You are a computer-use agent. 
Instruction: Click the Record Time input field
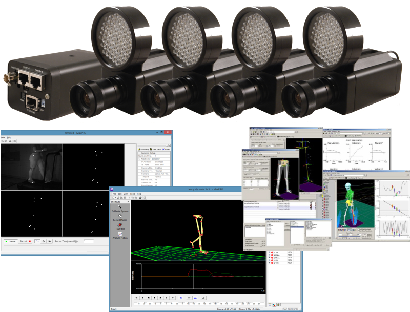point(89,241)
